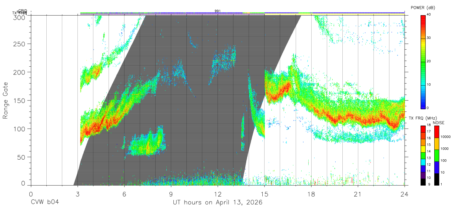455x210 pixels.
Task: Click the 30 tick label on power scale
Action: (429, 38)
